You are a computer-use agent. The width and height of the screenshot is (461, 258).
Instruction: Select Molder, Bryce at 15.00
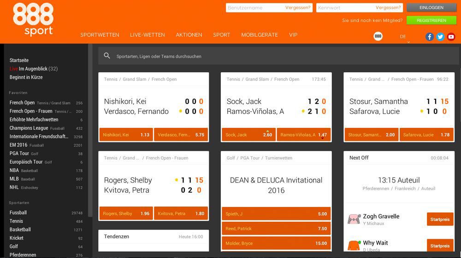coord(276,243)
